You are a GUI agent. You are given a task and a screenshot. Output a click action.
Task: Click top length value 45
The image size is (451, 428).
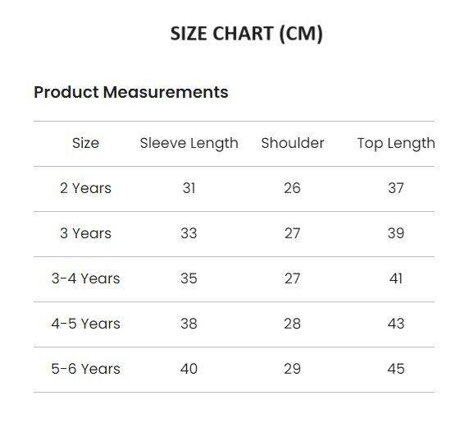(x=396, y=369)
